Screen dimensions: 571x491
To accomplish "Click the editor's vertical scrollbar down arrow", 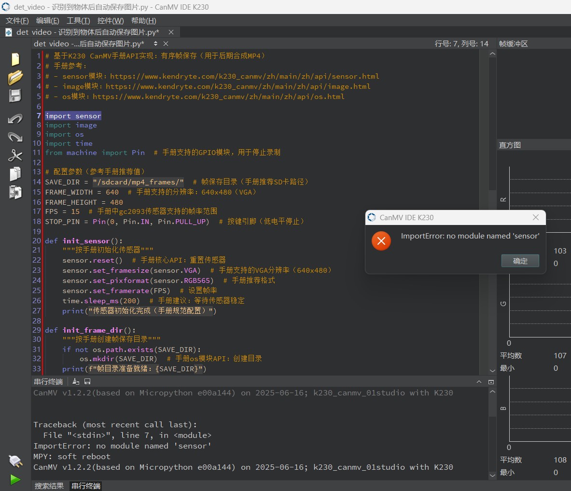I will pos(492,370).
